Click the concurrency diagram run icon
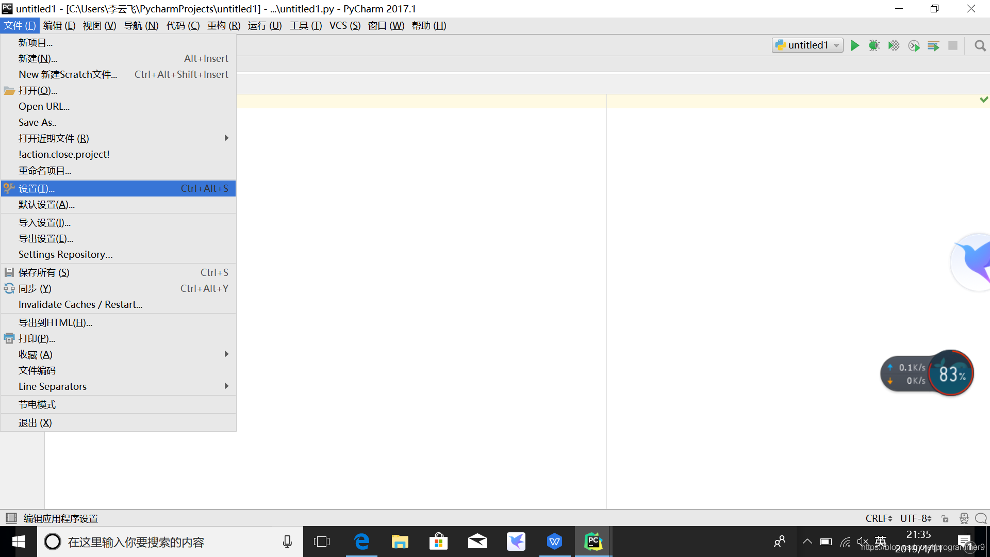The height and width of the screenshot is (557, 990). [x=933, y=45]
